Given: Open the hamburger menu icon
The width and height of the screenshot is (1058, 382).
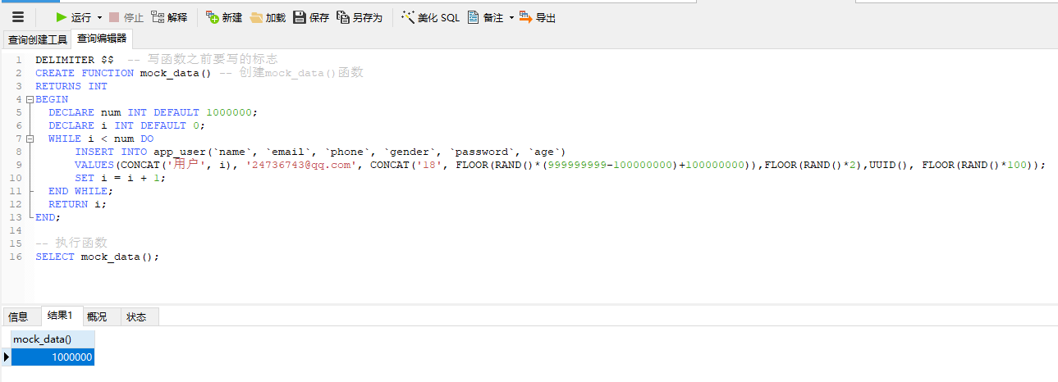Looking at the screenshot, I should click(x=18, y=17).
